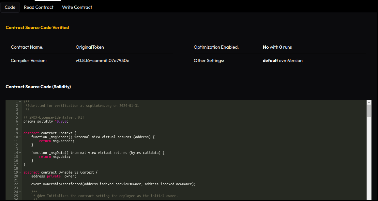
Task: Collapse the Context contract fold arrow
Action: point(20,133)
